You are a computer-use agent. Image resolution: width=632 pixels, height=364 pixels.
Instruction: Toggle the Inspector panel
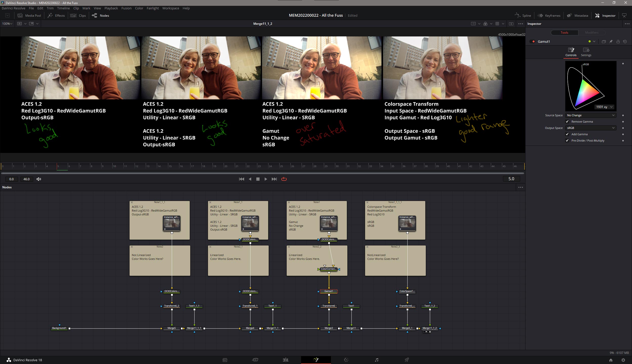605,15
